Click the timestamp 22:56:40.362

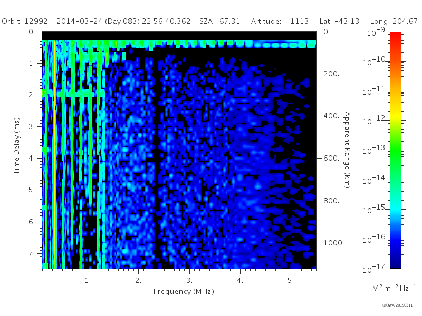point(166,21)
